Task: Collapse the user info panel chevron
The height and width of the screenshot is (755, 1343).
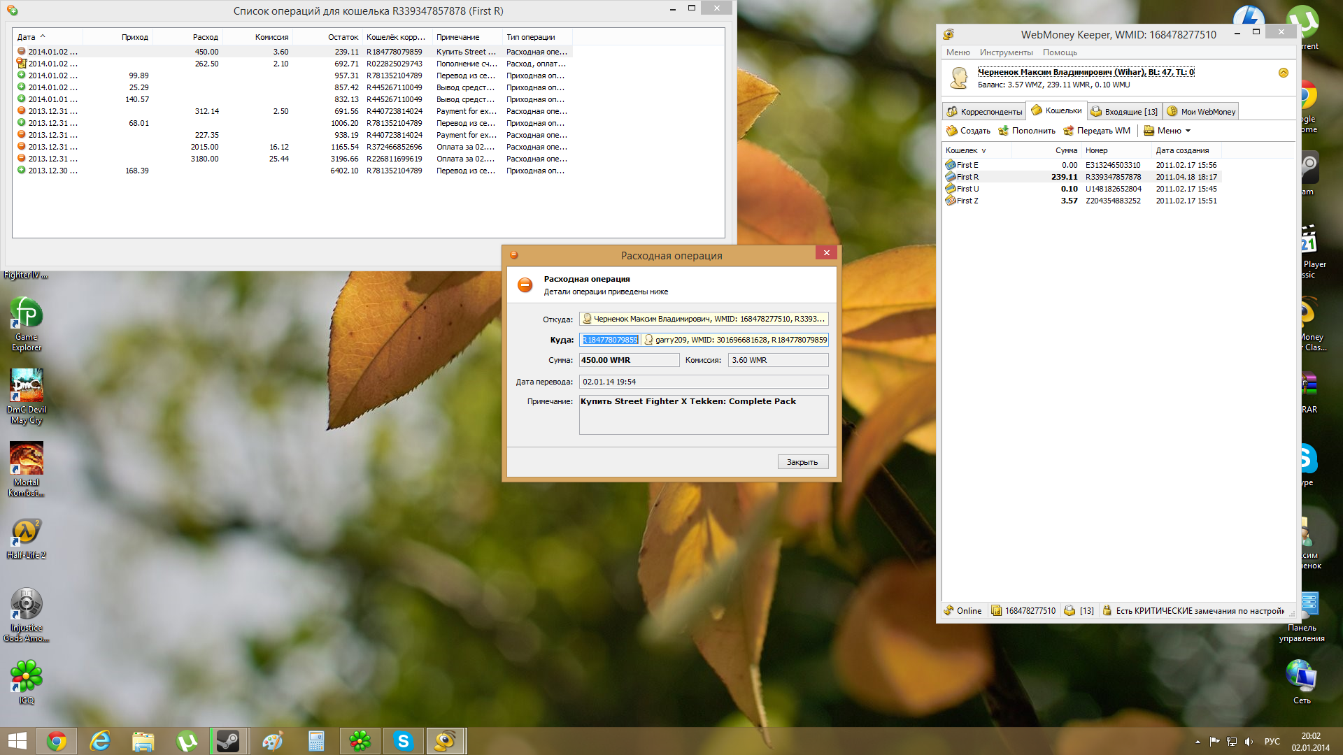Action: pyautogui.click(x=1283, y=73)
